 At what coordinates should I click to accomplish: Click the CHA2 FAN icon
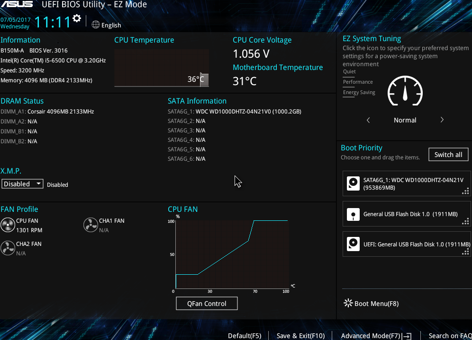pyautogui.click(x=8, y=248)
